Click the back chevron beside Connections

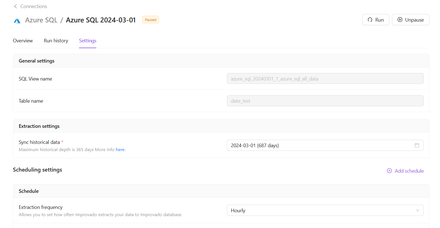pos(15,6)
